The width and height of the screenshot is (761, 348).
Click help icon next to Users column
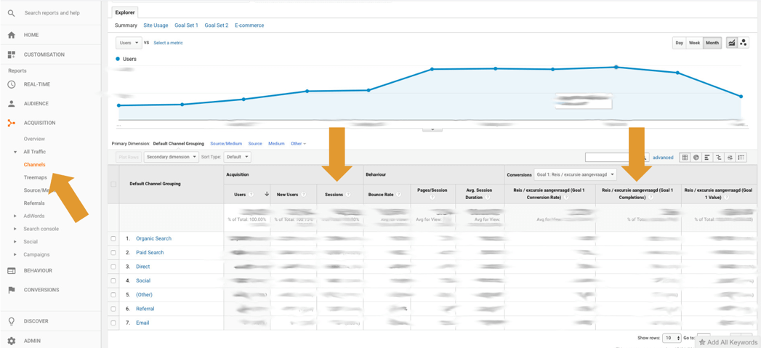pos(251,194)
